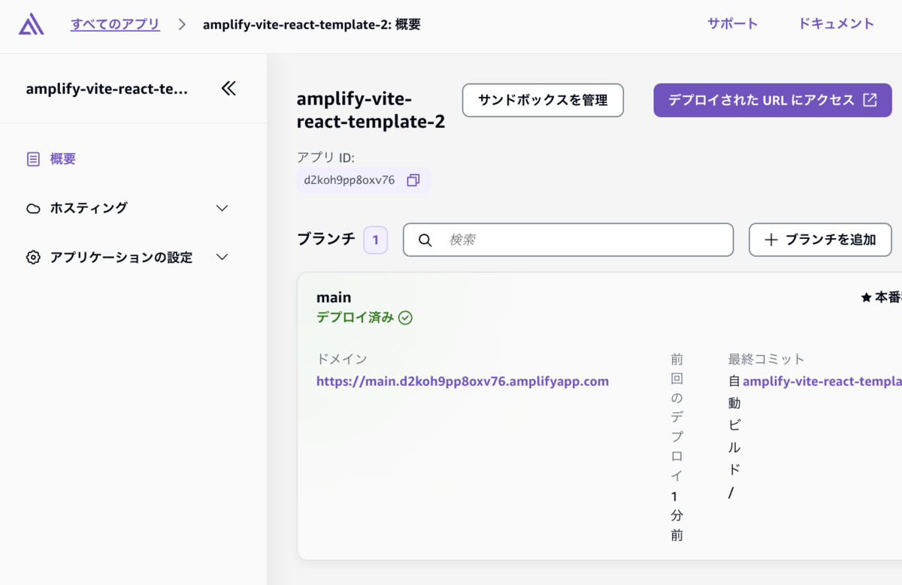The width and height of the screenshot is (902, 585).
Task: Click the 最終コミット label
Action: [x=766, y=359]
